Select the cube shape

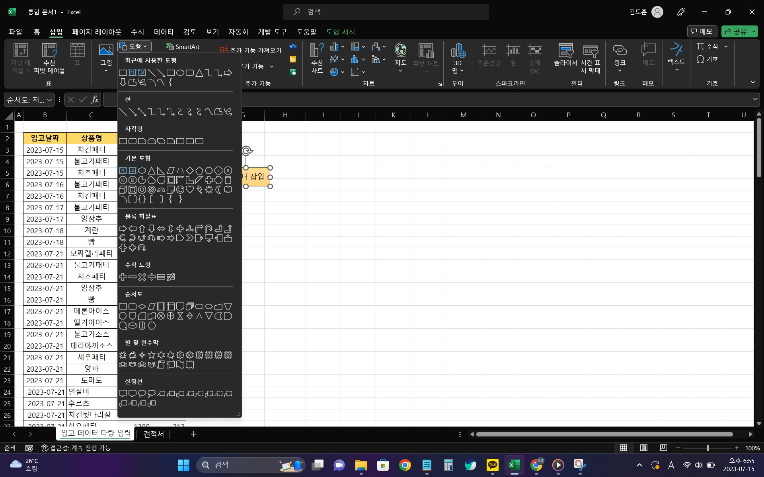pyautogui.click(x=123, y=190)
